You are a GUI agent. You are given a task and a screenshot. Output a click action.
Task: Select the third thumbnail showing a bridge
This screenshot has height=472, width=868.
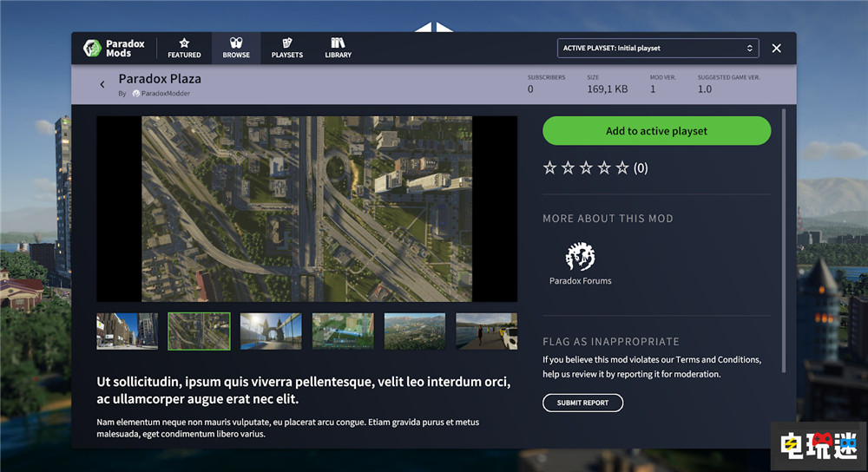[271, 331]
